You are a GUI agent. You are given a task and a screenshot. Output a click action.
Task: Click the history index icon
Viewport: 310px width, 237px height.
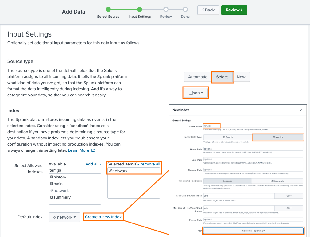[51, 177]
